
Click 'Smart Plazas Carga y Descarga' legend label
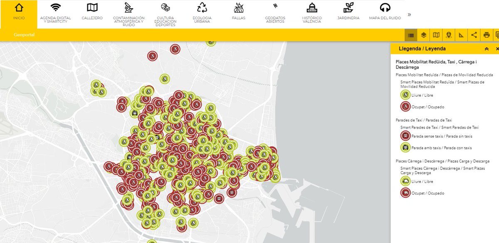coord(442,170)
